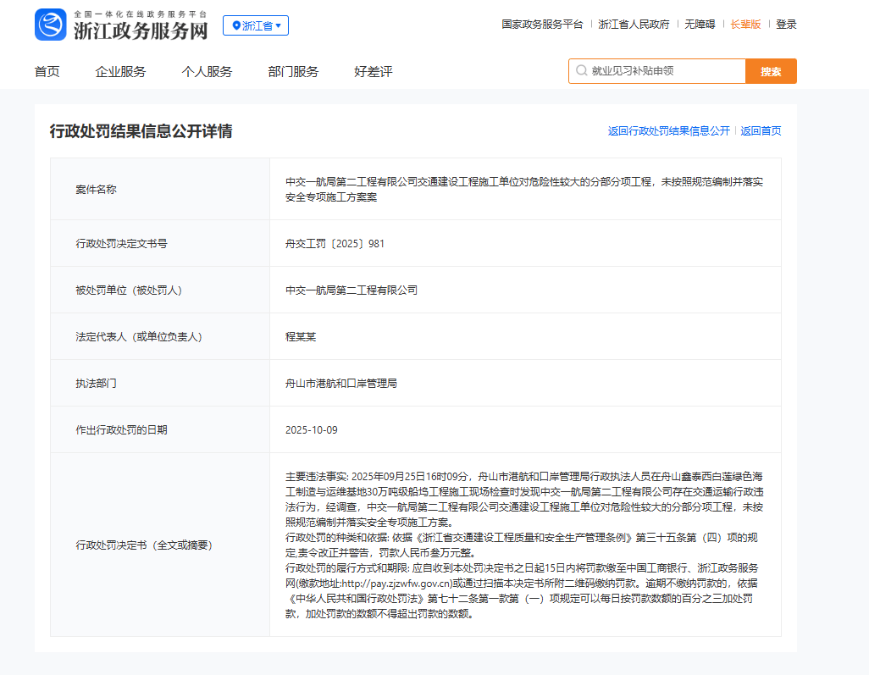Screen dimensions: 869x675
Task: Click the 登录 link
Action: [x=785, y=24]
